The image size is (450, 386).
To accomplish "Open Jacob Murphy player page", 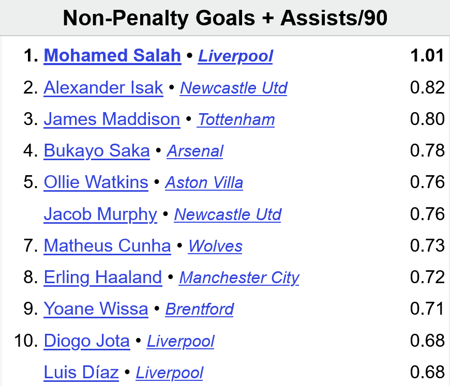I will 100,214.
